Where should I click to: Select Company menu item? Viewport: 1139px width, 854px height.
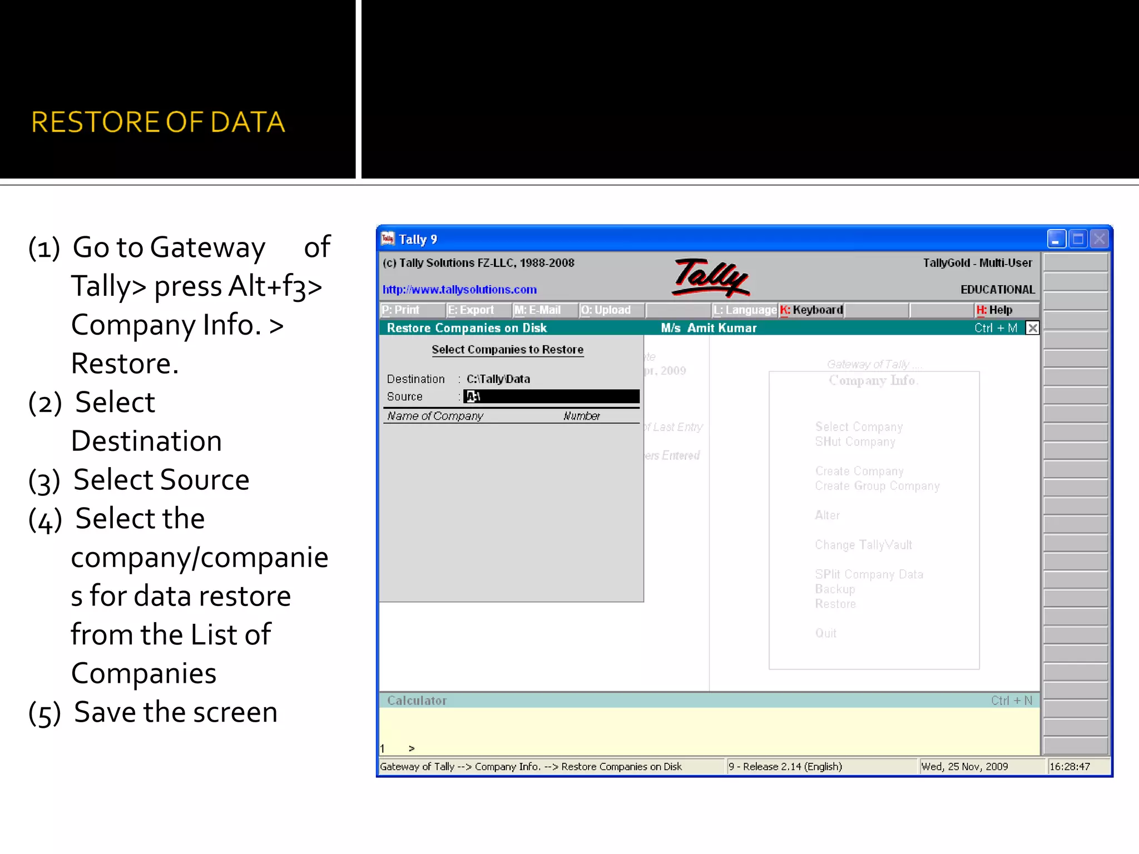pos(859,427)
